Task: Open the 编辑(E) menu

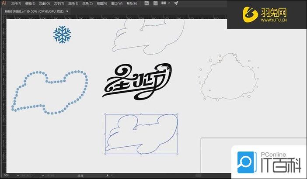Action: coord(30,3)
